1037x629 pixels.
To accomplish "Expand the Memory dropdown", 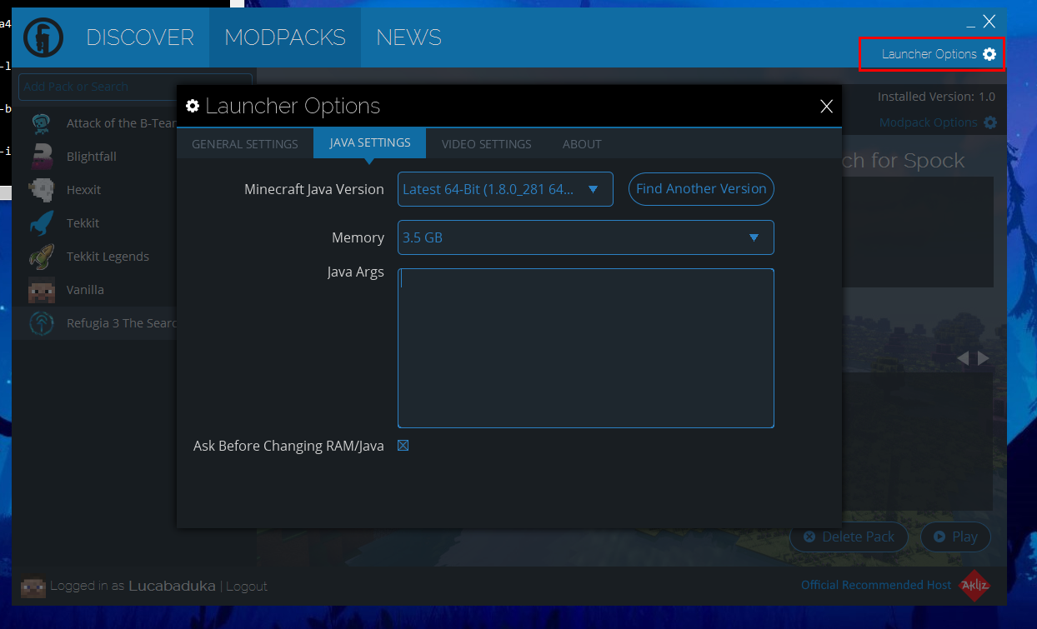I will 586,237.
